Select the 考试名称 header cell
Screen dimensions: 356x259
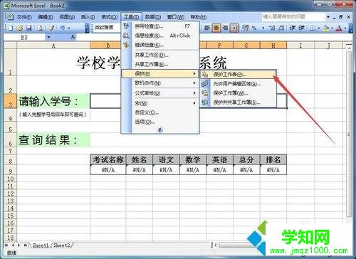point(108,159)
